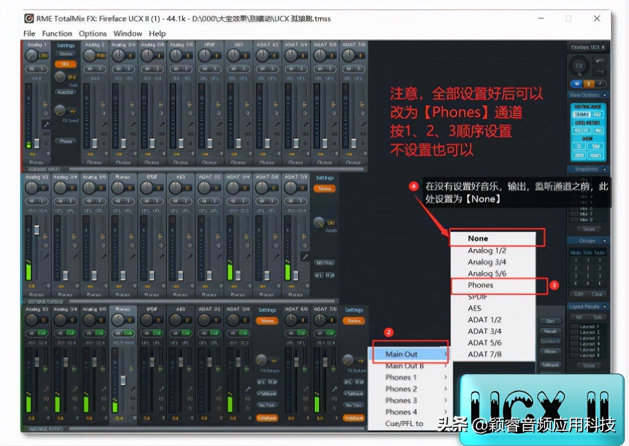The image size is (629, 446).
Task: Select the blue input layer icon top right
Action: 576,83
